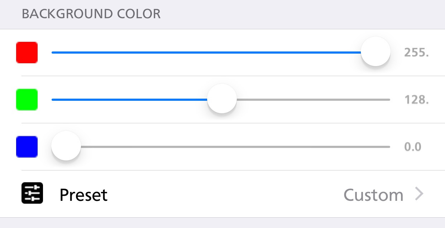Open presets via the chevron beside Custom

(420, 194)
